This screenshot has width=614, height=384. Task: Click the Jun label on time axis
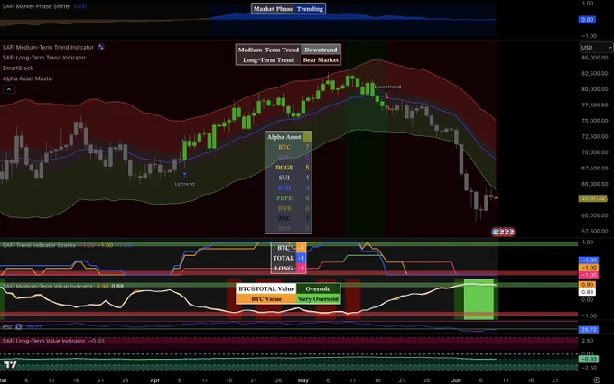coord(456,380)
